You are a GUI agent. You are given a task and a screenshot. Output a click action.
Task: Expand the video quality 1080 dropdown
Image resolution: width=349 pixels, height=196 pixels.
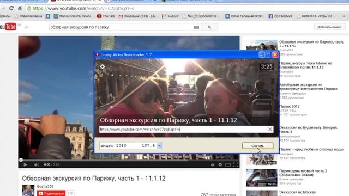pyautogui.click(x=159, y=145)
